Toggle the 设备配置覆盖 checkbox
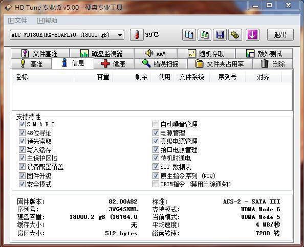Viewport: 304px width, 247px height. click(22, 167)
